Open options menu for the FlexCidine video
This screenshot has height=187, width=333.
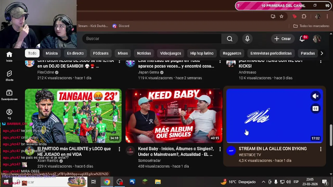pyautogui.click(x=119, y=61)
